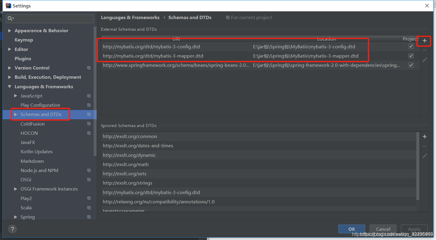Edit ignored schema with pencil icon
The image size is (436, 240).
point(425,156)
